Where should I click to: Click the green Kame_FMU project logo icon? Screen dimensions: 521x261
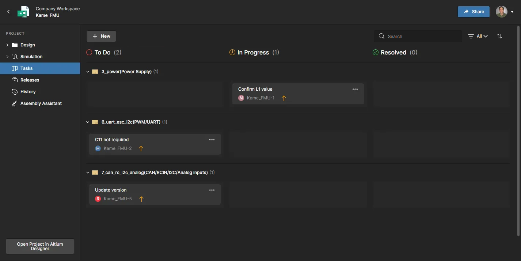click(x=23, y=12)
